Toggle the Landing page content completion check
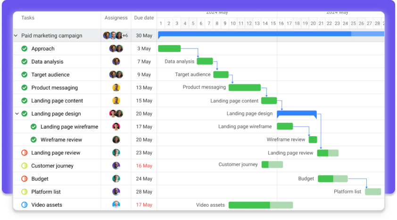This screenshot has height=220, width=397. pos(25,101)
